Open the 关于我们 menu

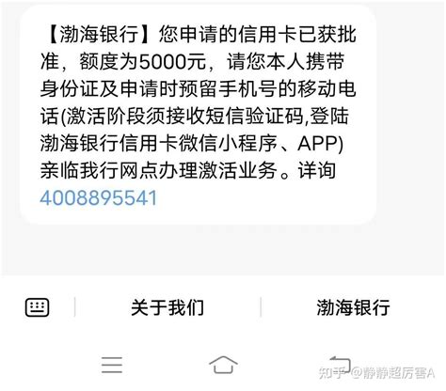167,307
